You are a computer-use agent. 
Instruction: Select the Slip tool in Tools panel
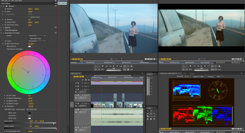(x=151, y=116)
